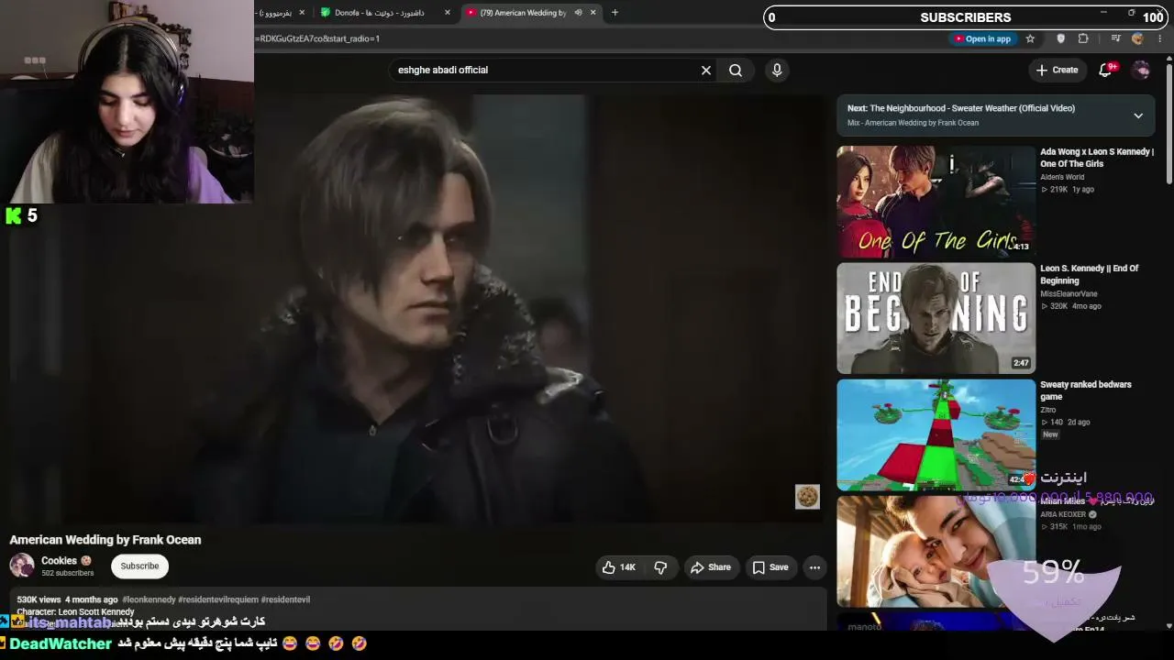
Task: Close the American Wedding YouTube tab
Action: click(x=593, y=13)
